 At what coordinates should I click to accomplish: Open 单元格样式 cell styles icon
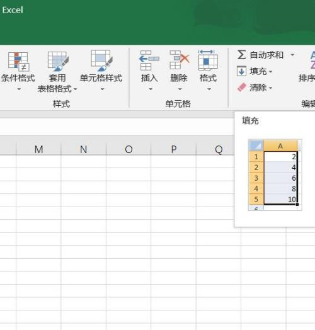(x=101, y=60)
